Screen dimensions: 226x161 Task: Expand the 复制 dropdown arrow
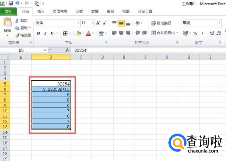pos(30,28)
